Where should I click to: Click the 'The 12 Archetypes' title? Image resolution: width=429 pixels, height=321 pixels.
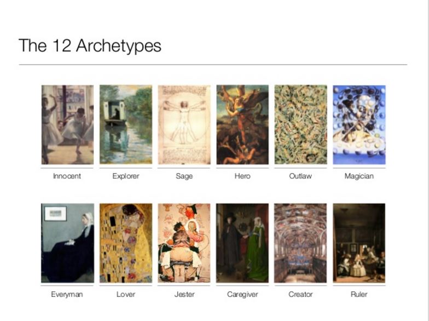(90, 45)
